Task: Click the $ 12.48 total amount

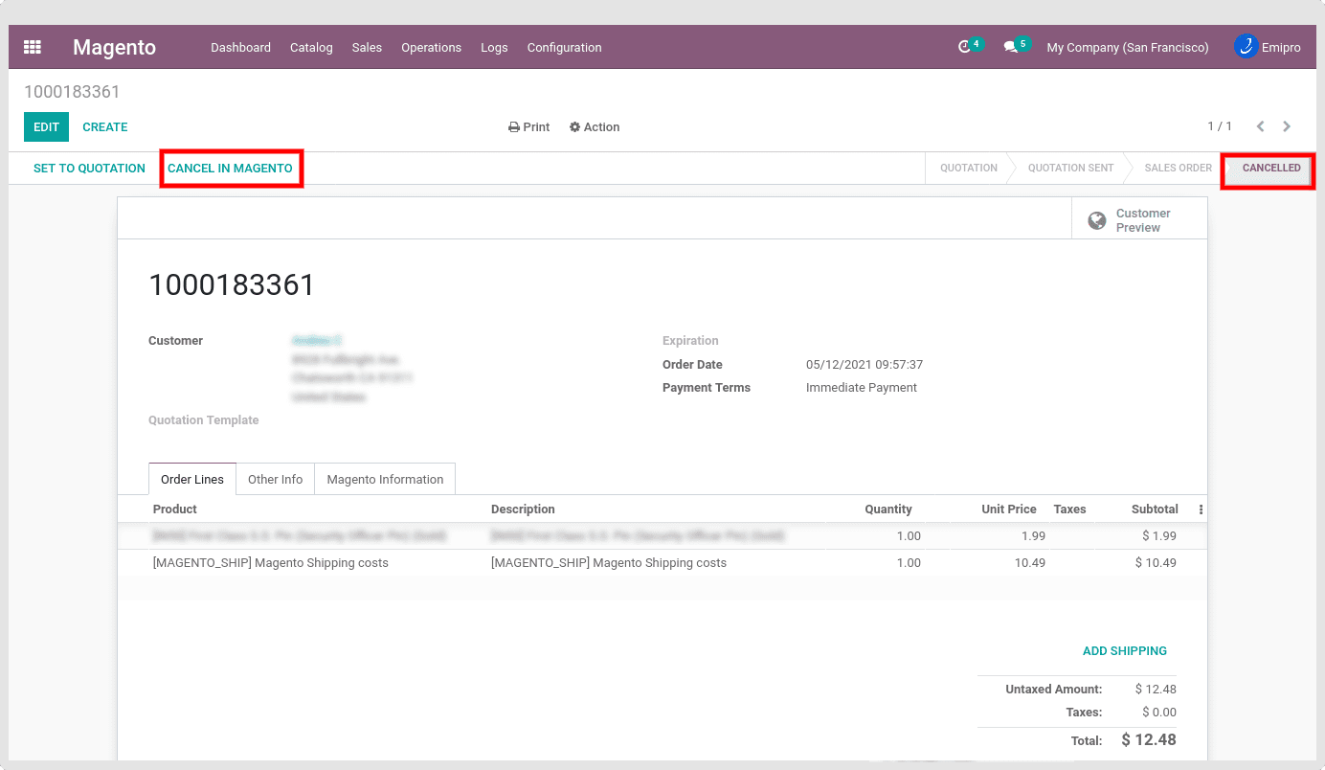Action: (x=1149, y=739)
